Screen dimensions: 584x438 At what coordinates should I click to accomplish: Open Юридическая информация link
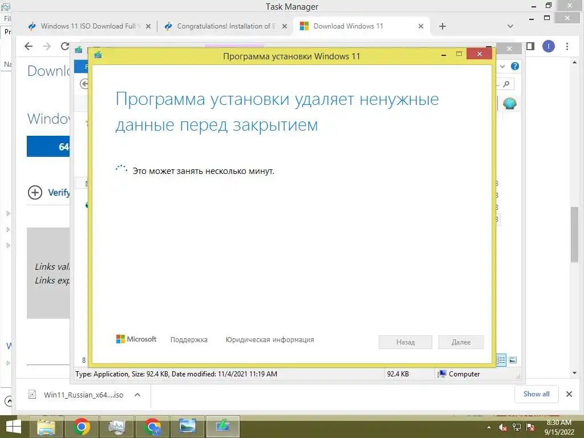pyautogui.click(x=270, y=340)
